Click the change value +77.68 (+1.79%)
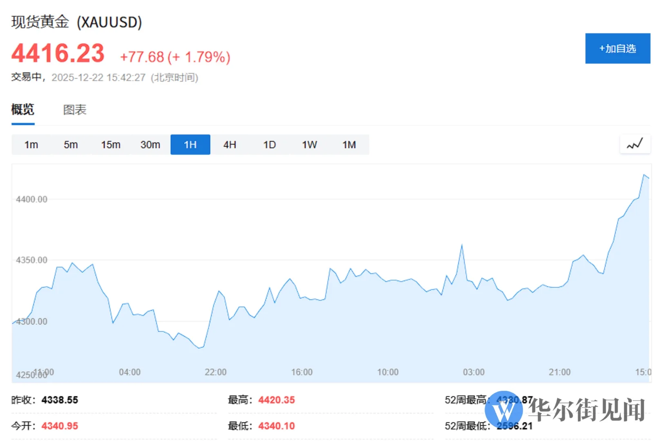657x441 pixels. coord(175,57)
